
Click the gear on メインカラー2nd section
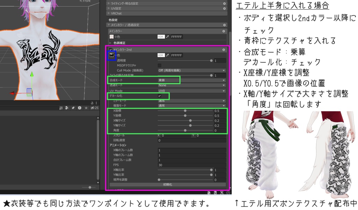pyautogui.click(x=223, y=49)
